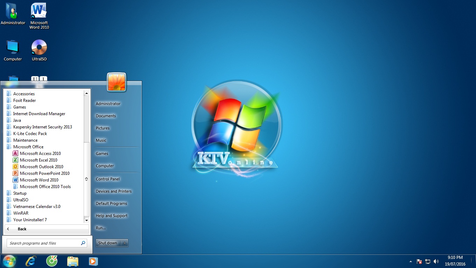Viewport: 476px width, 268px height.
Task: Launch Internet Explorer from the taskbar
Action: coord(31,261)
